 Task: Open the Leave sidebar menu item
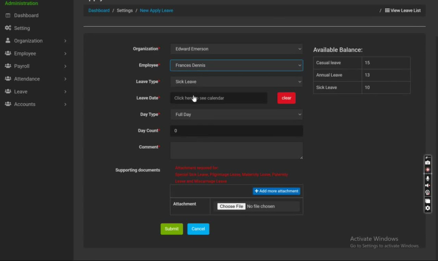[21, 91]
